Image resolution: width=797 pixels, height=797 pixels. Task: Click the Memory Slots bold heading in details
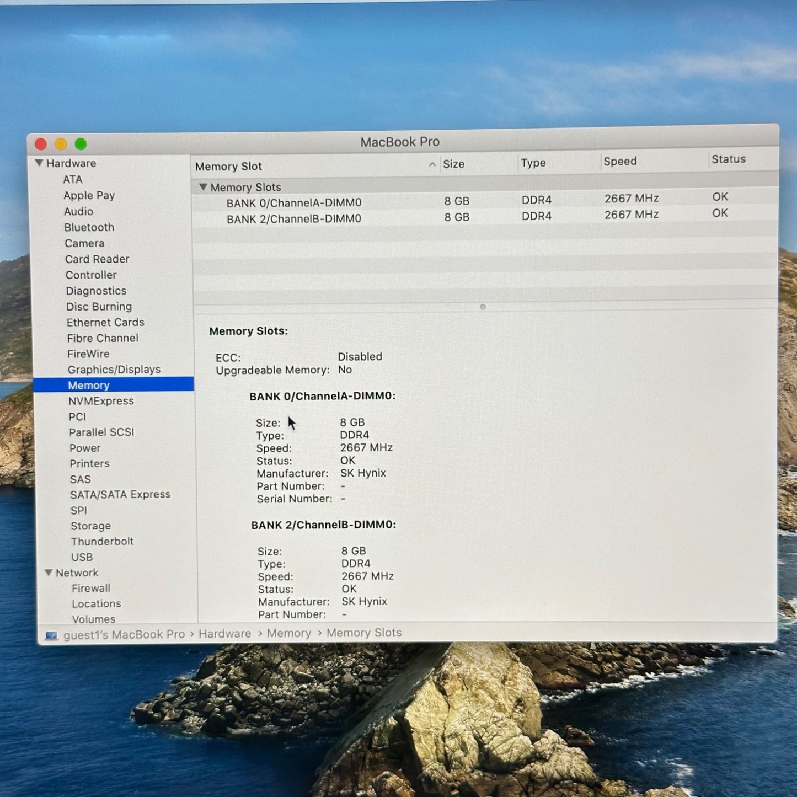[x=248, y=331]
